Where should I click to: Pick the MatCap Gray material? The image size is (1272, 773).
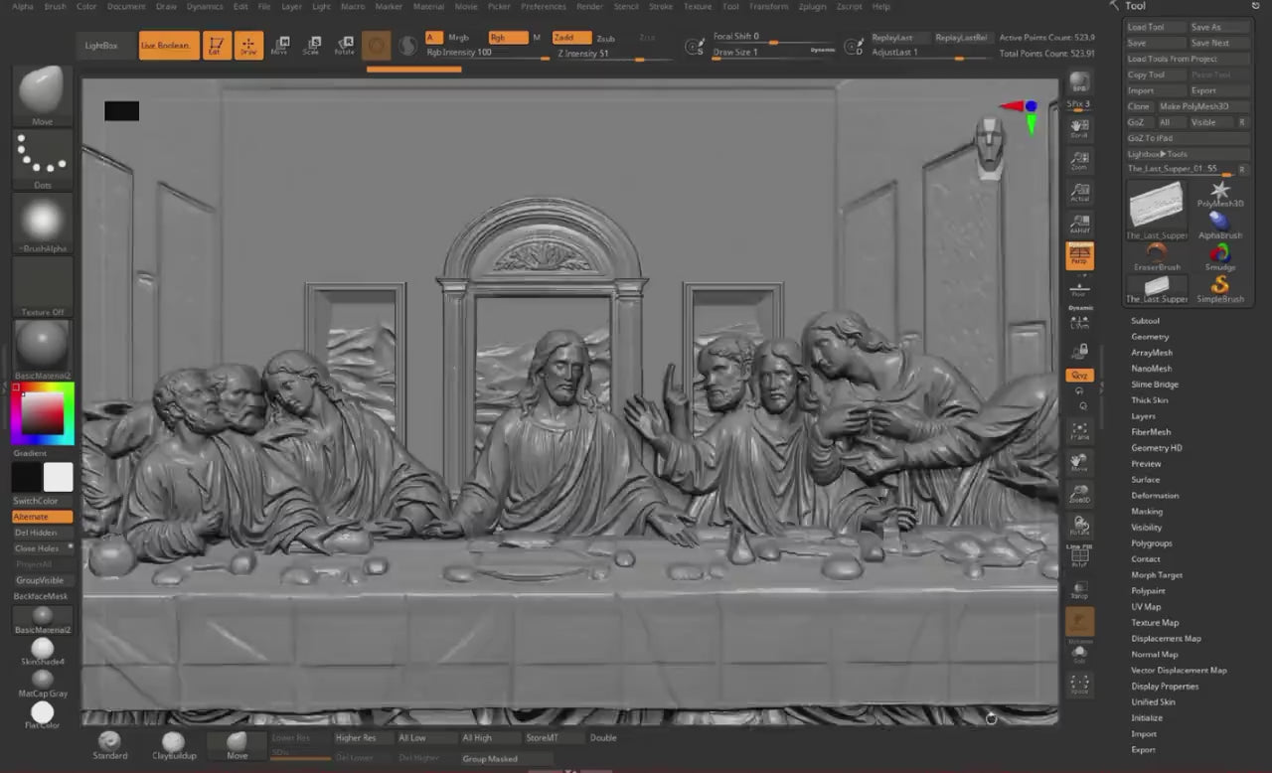42,684
